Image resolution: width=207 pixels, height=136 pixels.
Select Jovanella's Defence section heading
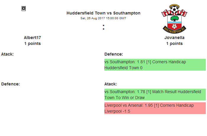tap(114, 54)
